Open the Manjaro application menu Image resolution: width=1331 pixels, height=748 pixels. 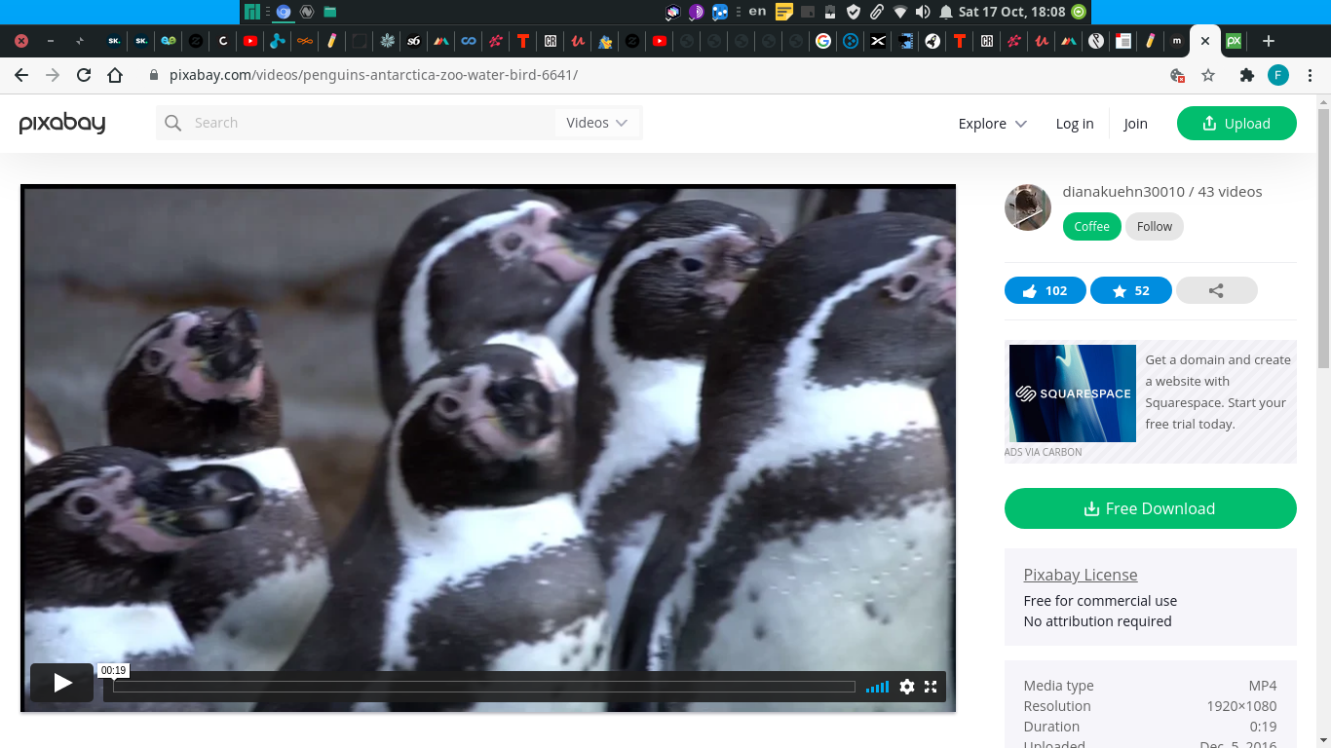pyautogui.click(x=252, y=12)
